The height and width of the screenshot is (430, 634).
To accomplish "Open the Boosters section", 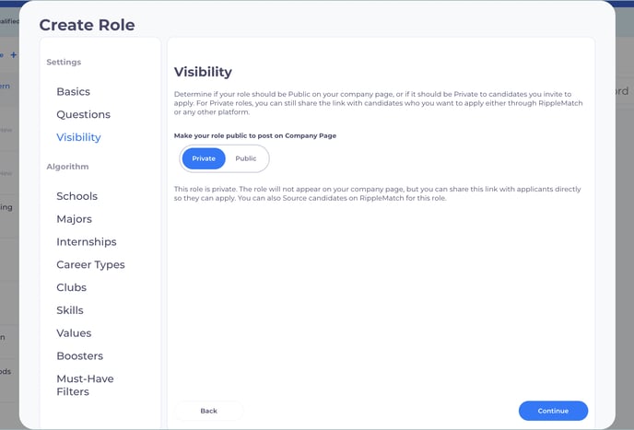I will coord(79,356).
